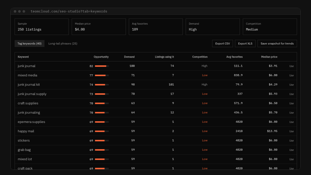Click avg favorites value 571.9
311x175 pixels.
coord(238,103)
